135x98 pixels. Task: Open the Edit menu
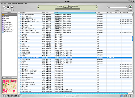[x=5, y=4]
